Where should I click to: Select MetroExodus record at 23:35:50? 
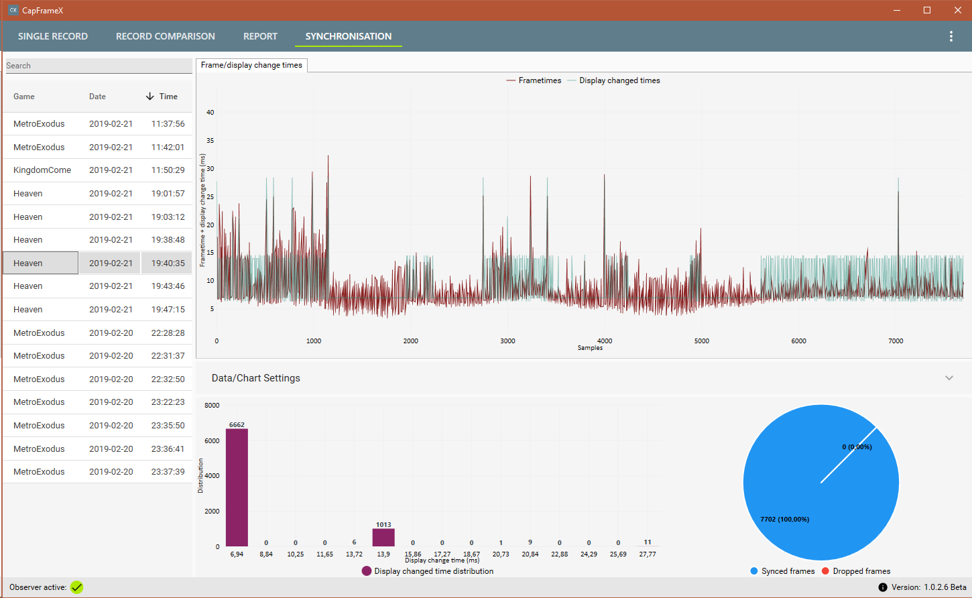tap(98, 425)
